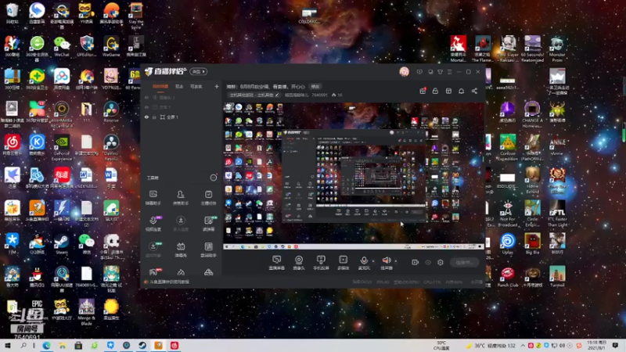Click the storefront icon next to the bell
The image size is (626, 352).
(x=448, y=91)
